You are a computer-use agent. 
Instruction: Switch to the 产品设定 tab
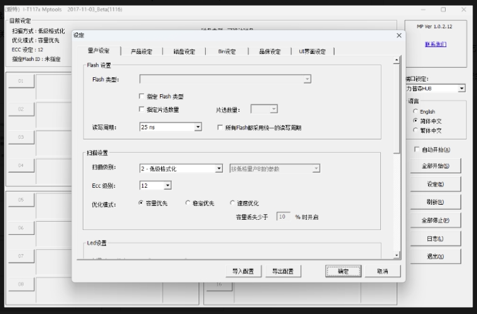coord(141,51)
